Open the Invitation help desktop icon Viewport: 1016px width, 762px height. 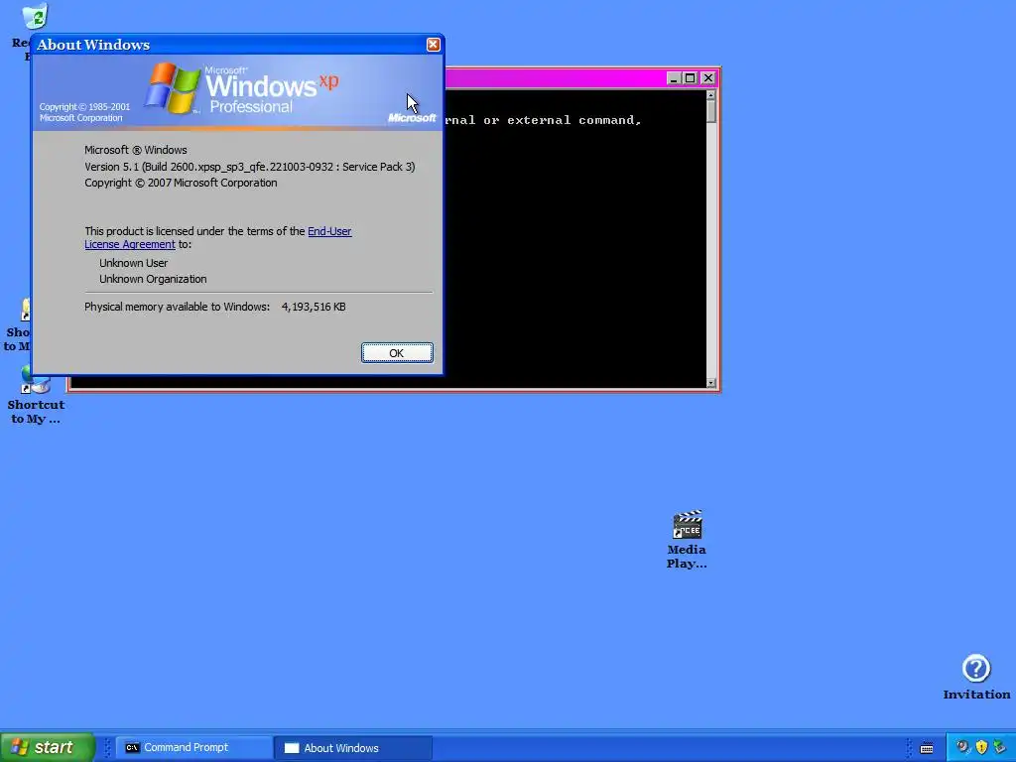(976, 677)
